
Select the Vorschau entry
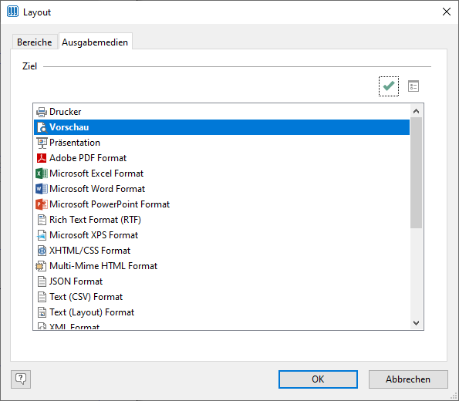tap(222, 127)
